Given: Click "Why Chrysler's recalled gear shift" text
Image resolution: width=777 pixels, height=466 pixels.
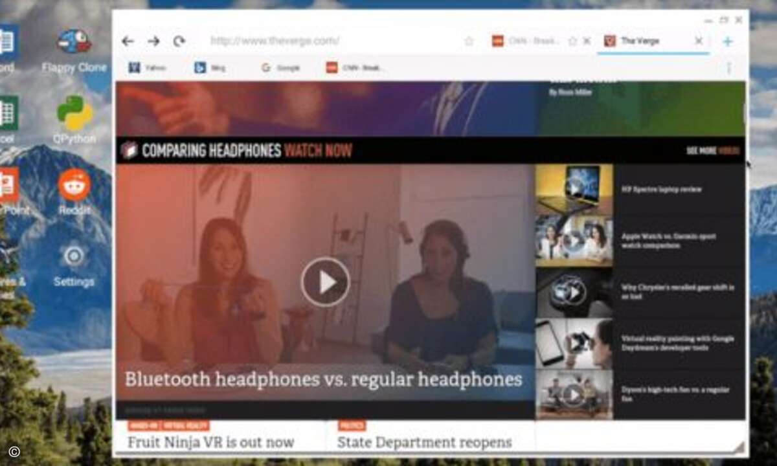Looking at the screenshot, I should pyautogui.click(x=677, y=292).
